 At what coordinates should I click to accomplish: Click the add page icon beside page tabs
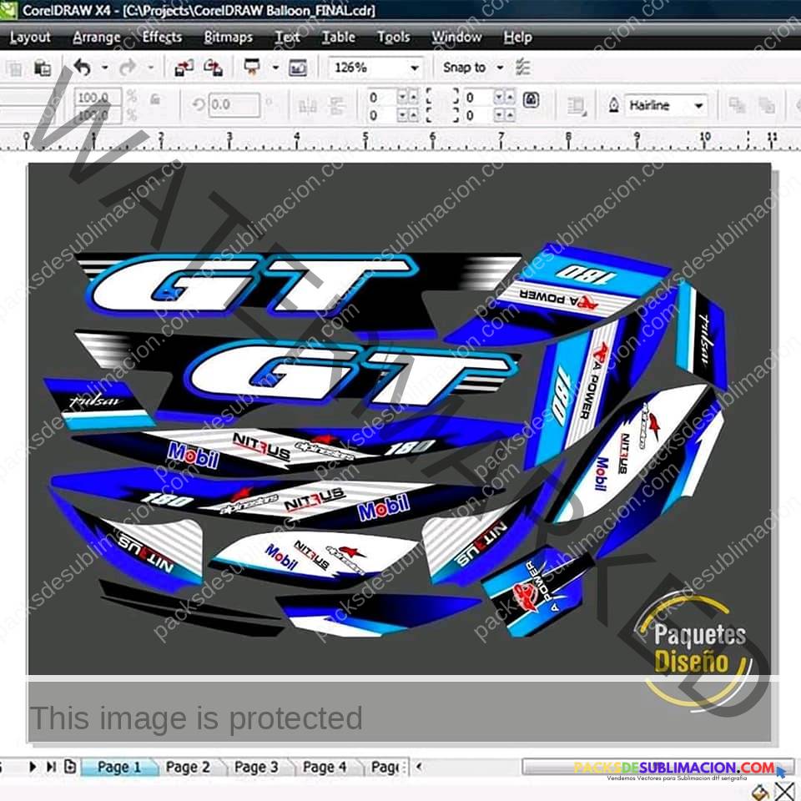[x=70, y=766]
